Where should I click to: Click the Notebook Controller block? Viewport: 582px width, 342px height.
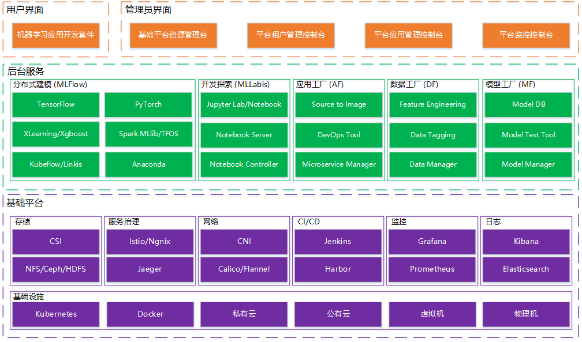click(x=244, y=164)
